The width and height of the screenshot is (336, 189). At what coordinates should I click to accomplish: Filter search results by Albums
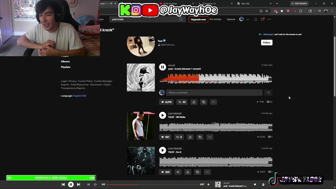pos(65,61)
